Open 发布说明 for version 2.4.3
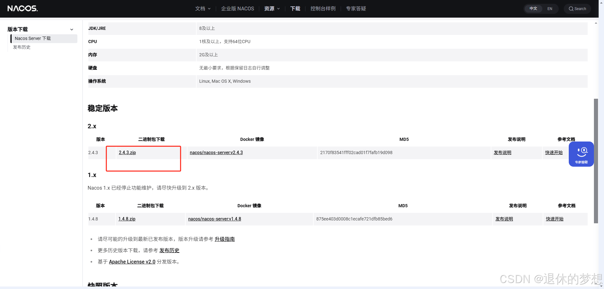This screenshot has width=604, height=289. (502, 153)
